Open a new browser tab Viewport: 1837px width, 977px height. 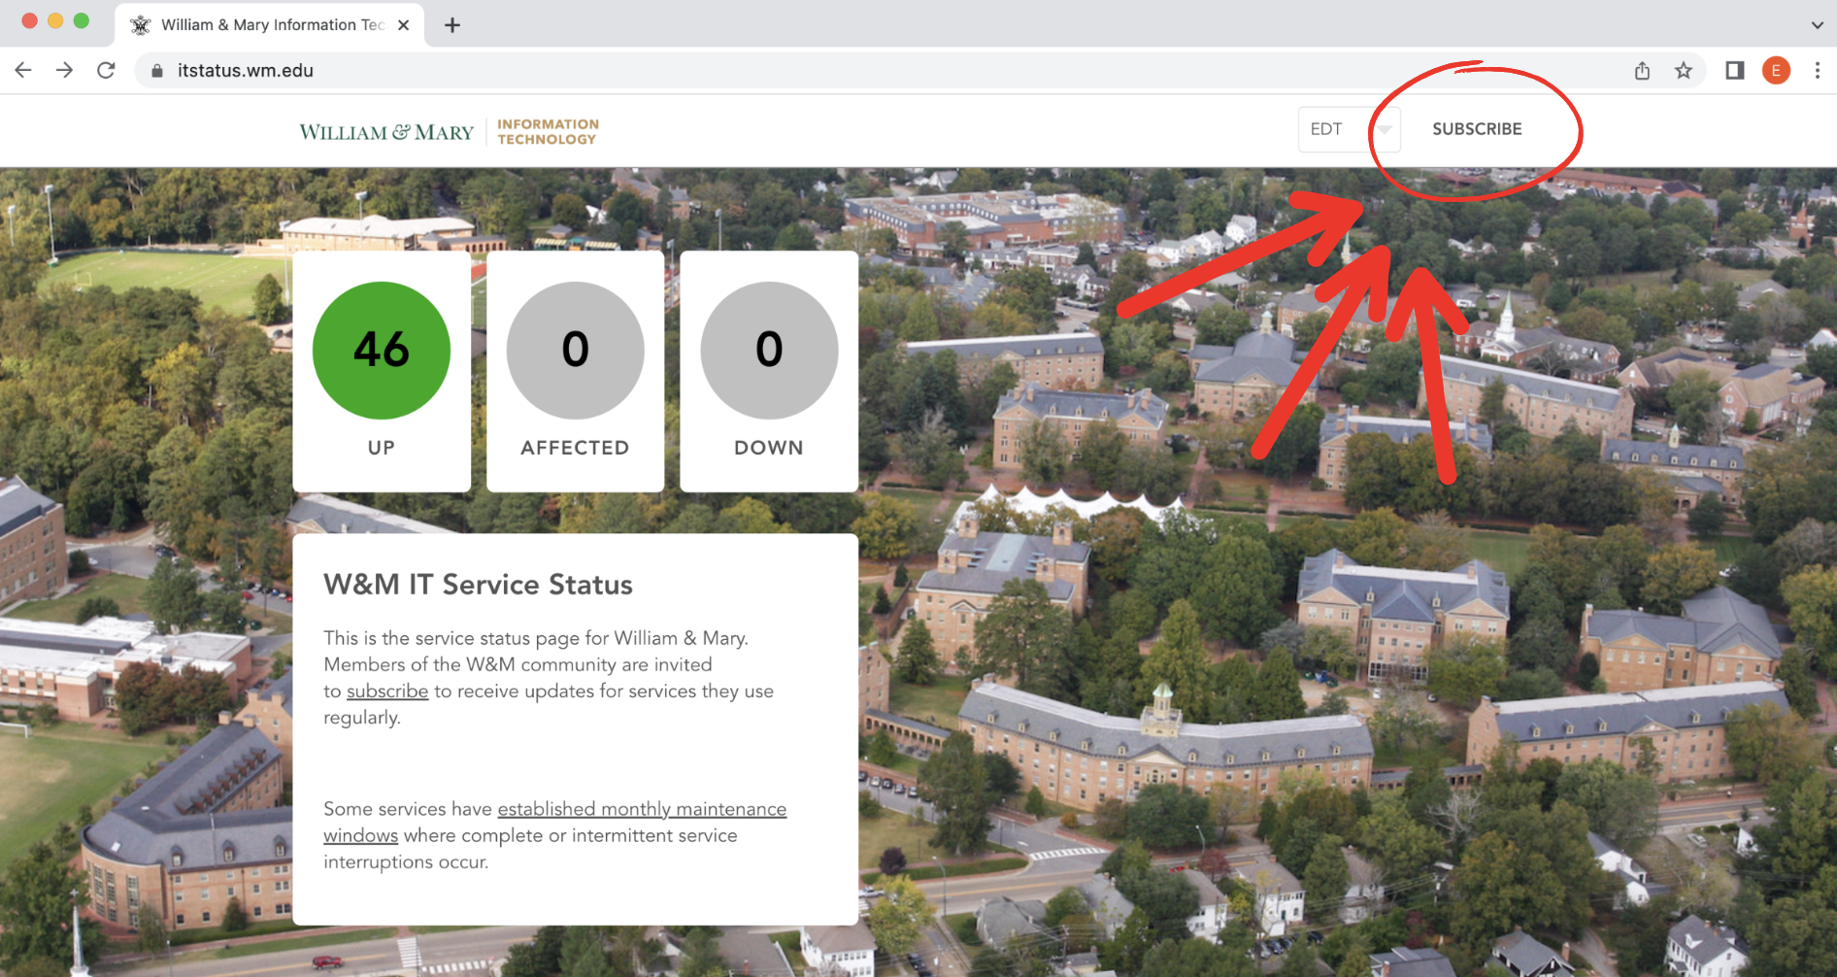point(452,25)
